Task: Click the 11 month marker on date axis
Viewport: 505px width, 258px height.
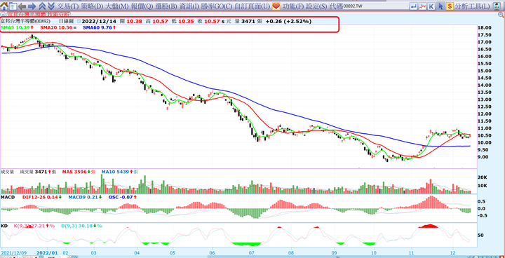Action: 412,253
